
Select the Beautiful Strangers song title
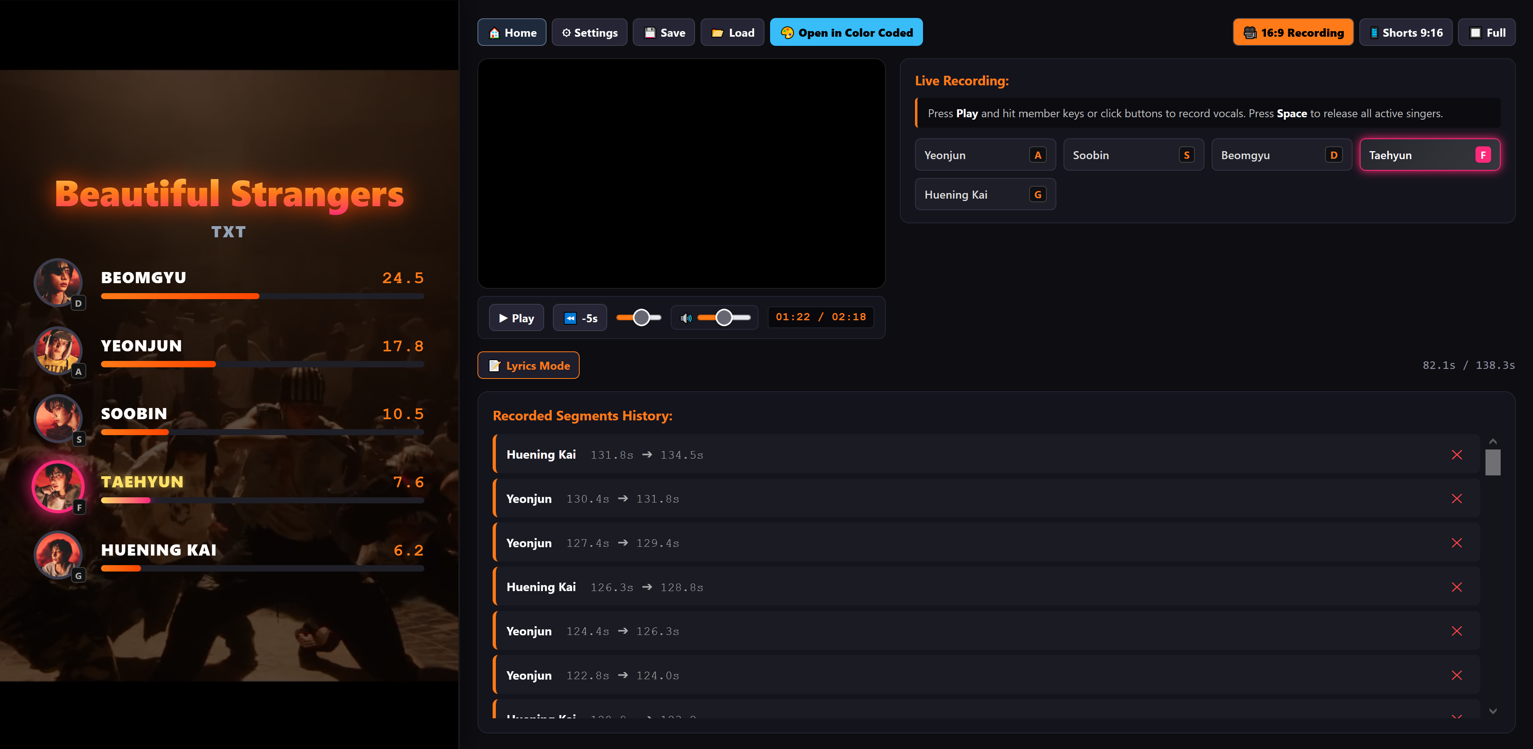(x=229, y=194)
